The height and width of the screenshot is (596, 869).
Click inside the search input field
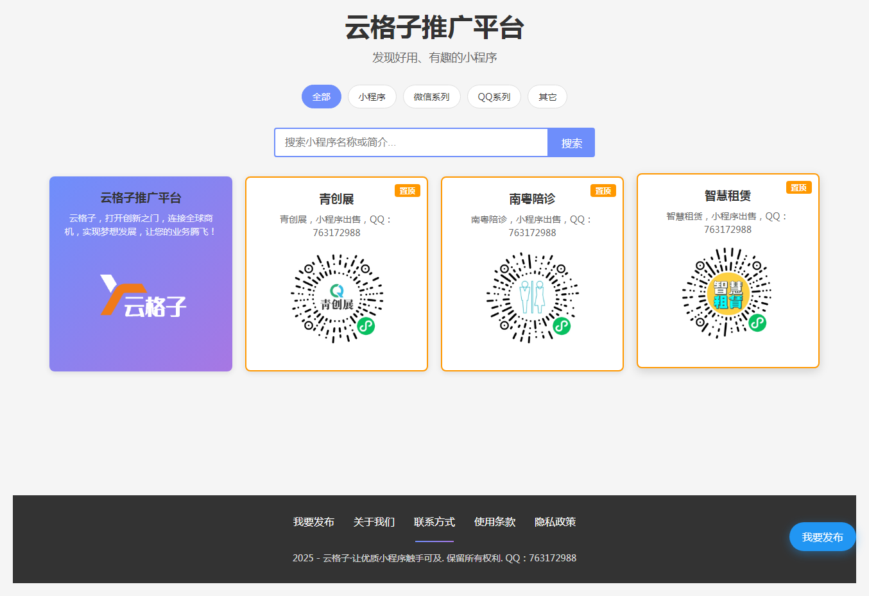tap(411, 142)
